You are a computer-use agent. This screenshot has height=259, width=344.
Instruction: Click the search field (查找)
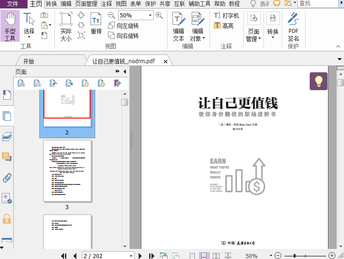pyautogui.click(x=318, y=4)
